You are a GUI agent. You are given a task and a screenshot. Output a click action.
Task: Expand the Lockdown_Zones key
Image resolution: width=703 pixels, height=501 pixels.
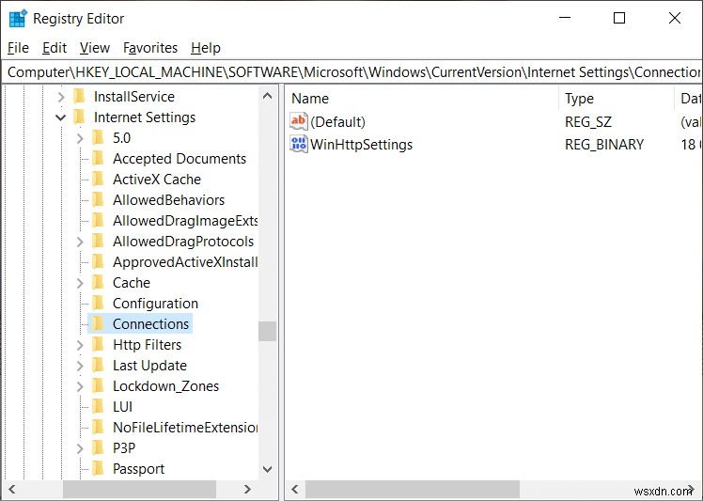(80, 386)
